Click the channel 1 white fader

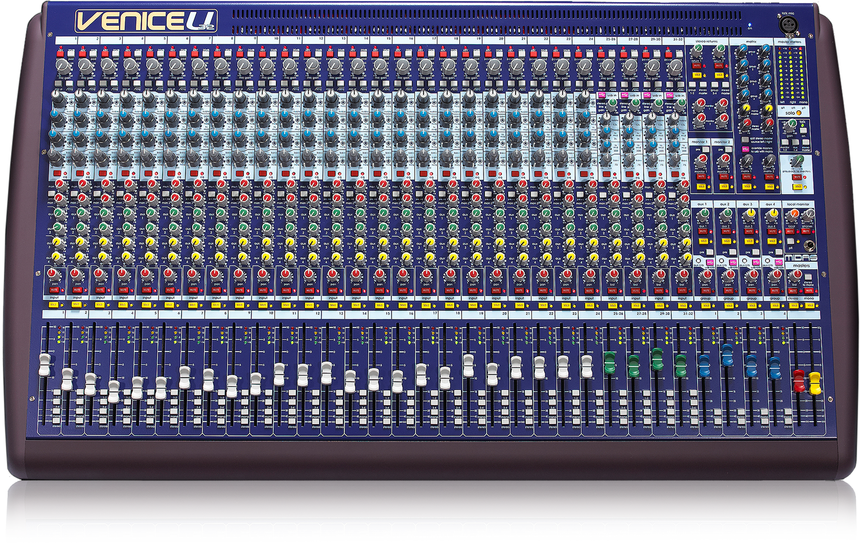pyautogui.click(x=45, y=365)
